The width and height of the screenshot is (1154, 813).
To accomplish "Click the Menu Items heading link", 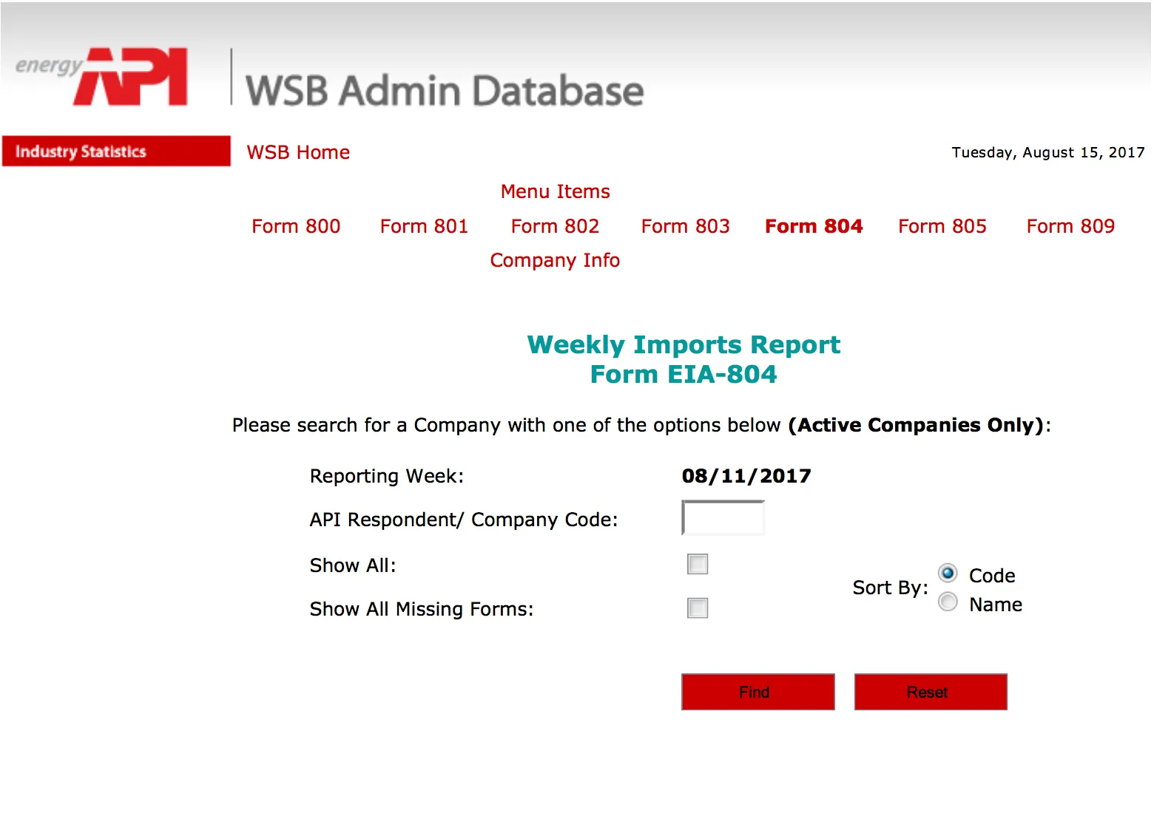I will pyautogui.click(x=555, y=191).
